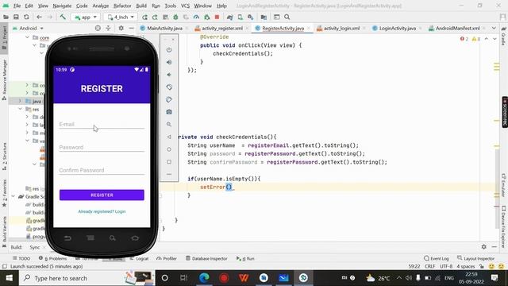Click the Task View taskbar icon
This screenshot has width=508, height=286.
point(183,278)
